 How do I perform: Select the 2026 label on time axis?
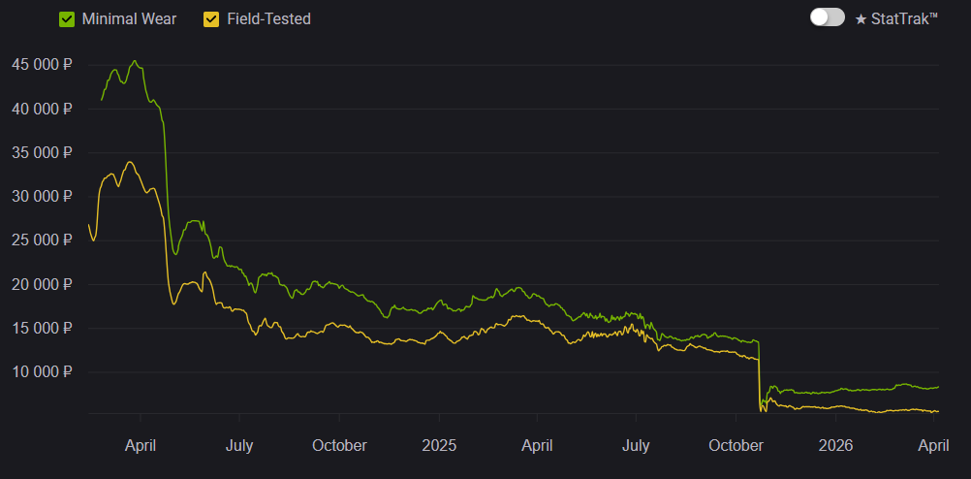point(835,445)
